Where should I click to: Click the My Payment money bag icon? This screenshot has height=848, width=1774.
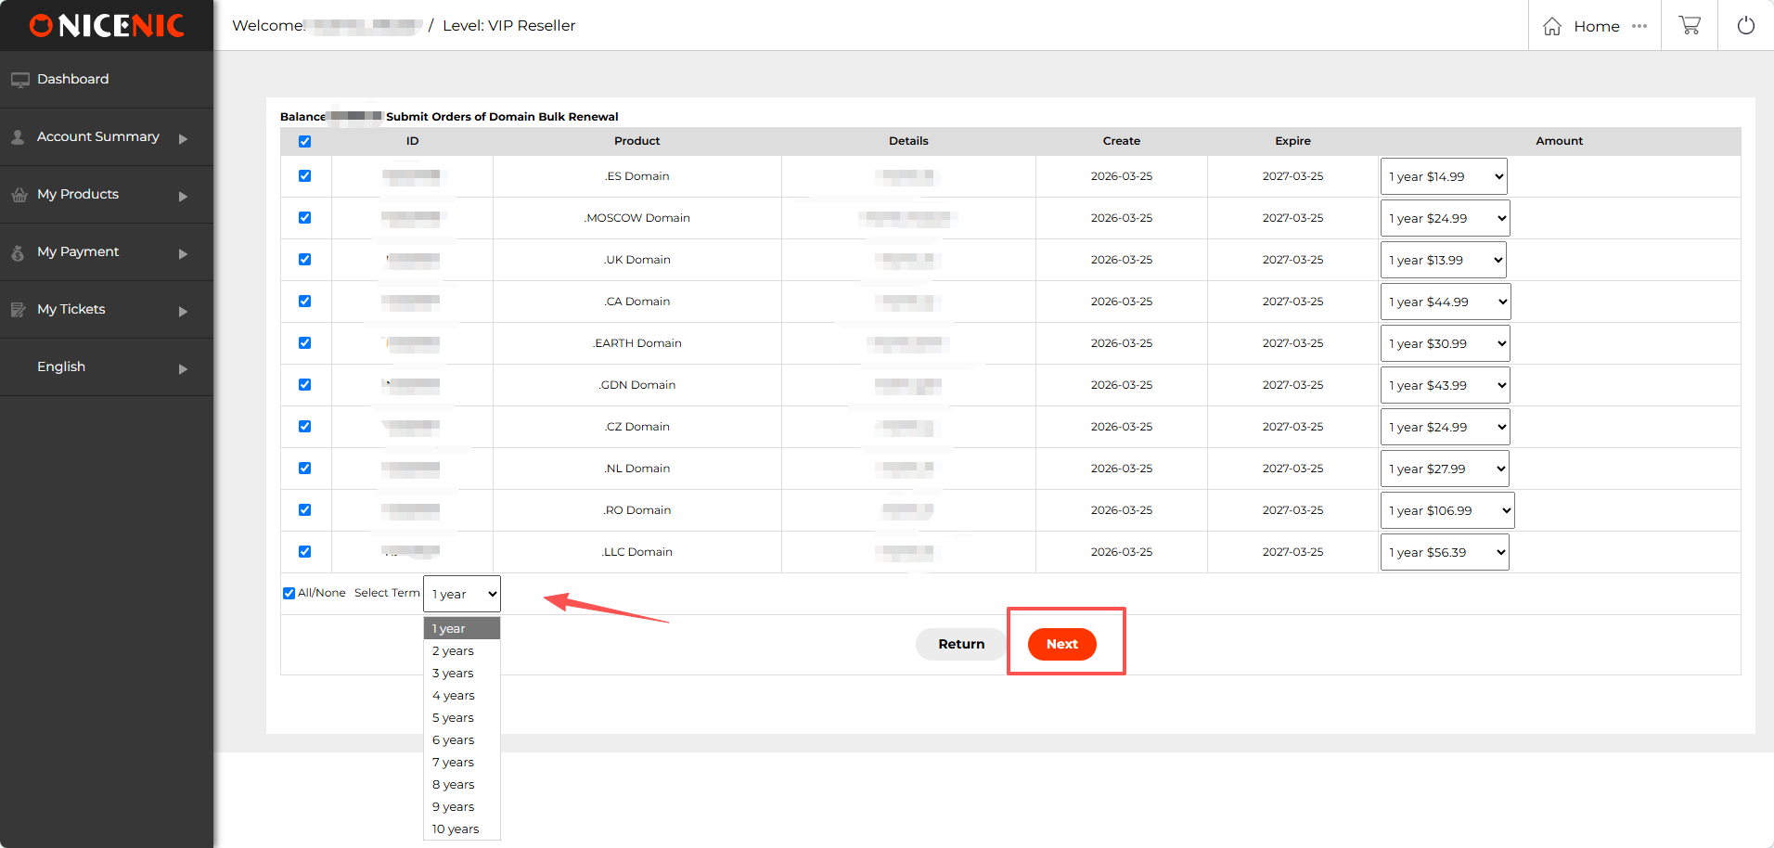18,252
